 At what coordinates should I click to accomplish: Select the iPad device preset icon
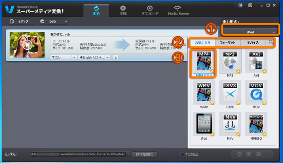pyautogui.click(x=204, y=124)
